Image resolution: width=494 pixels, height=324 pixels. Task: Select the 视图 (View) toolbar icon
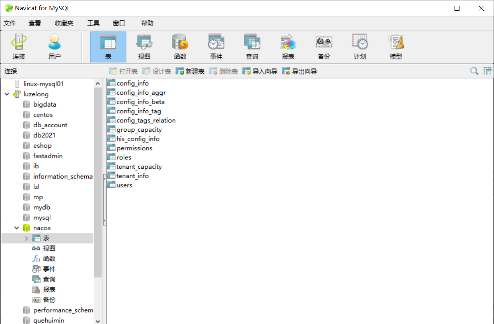pyautogui.click(x=144, y=47)
